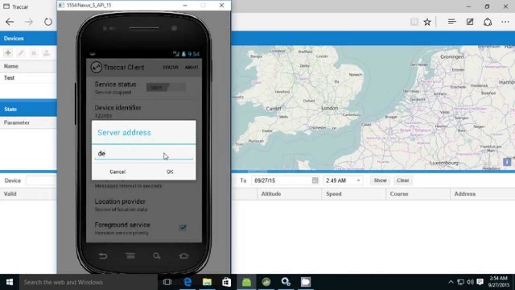Click the Parameter column header

pos(28,123)
